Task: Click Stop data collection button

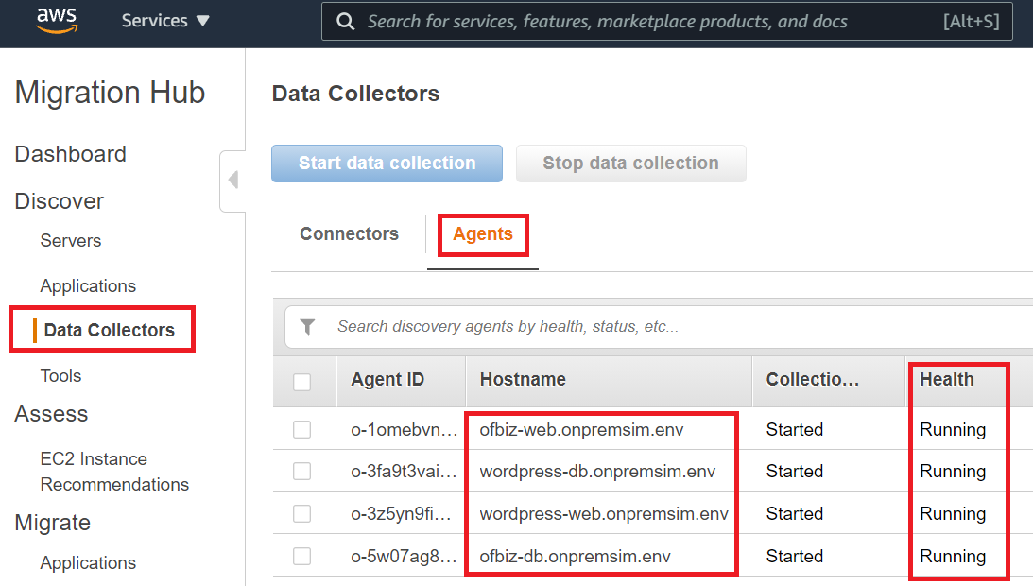Action: coord(630,164)
